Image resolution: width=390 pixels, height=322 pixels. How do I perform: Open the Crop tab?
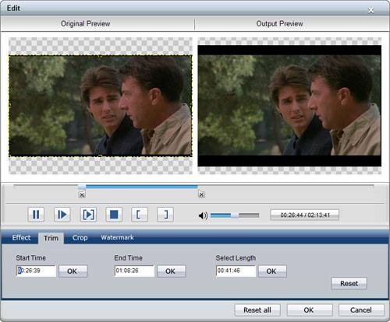click(x=80, y=237)
